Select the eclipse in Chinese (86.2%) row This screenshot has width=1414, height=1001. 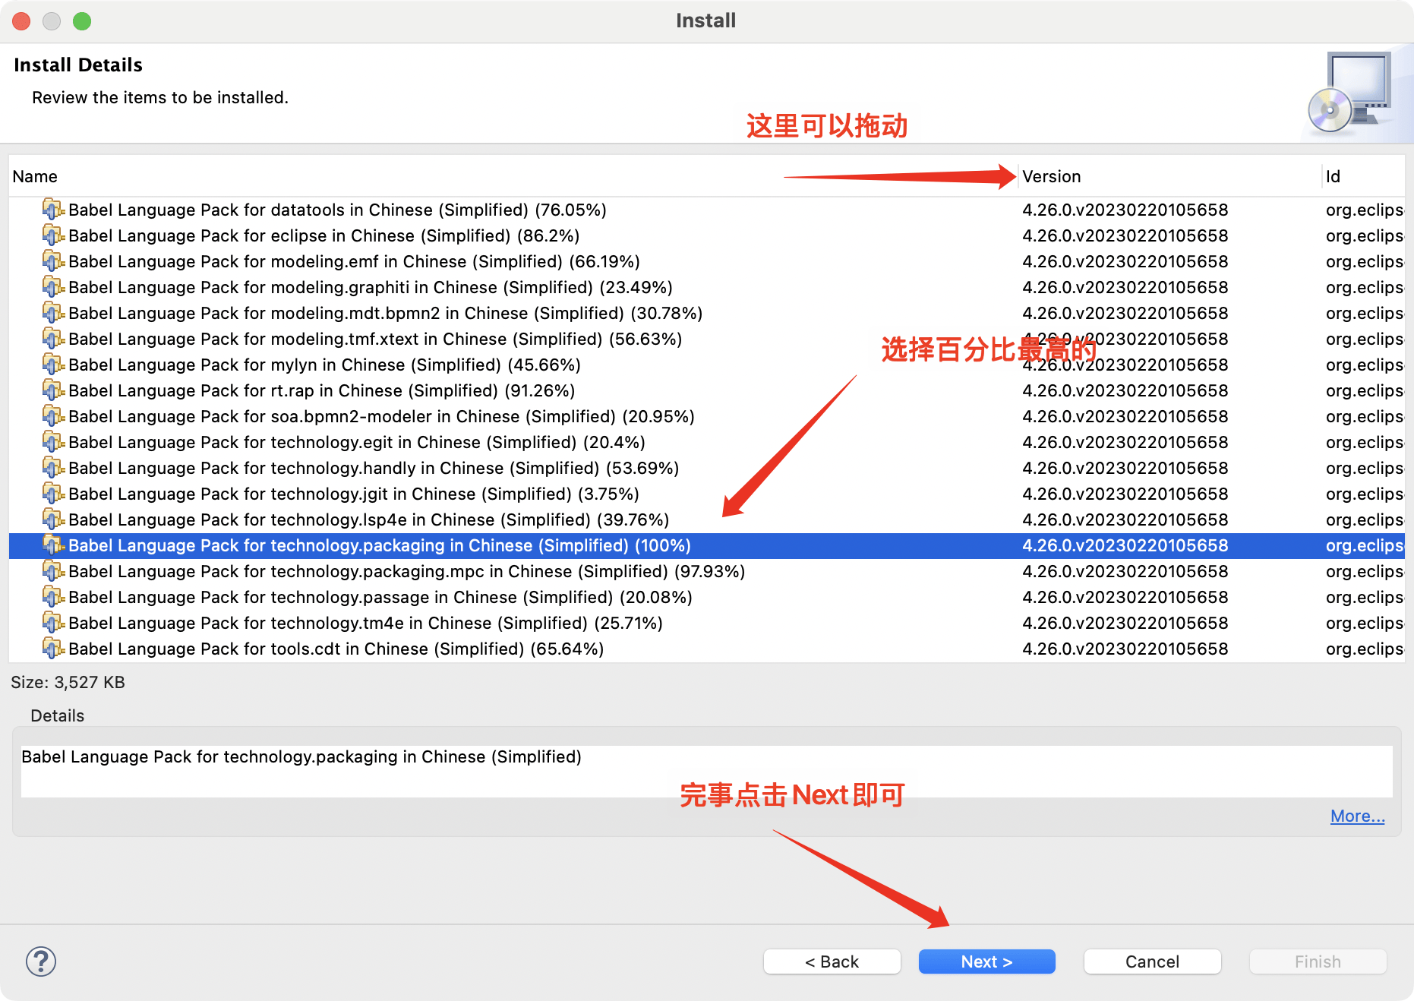click(707, 235)
